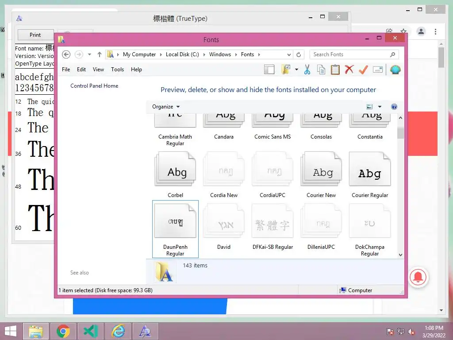Select the DokChampa Regular font thumbnail
This screenshot has width=453, height=340.
(x=370, y=221)
